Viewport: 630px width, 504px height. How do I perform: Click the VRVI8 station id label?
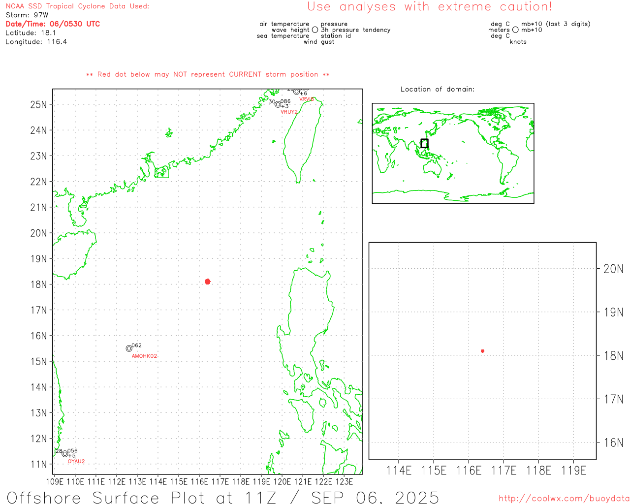tap(307, 99)
